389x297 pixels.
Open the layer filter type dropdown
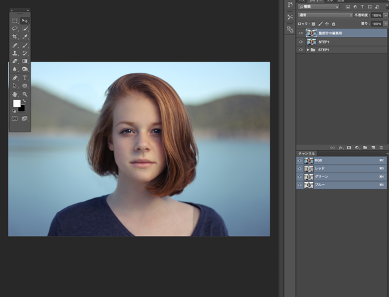(x=318, y=6)
